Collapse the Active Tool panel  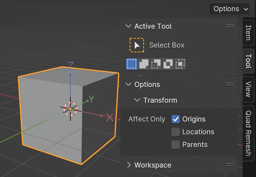(129, 26)
